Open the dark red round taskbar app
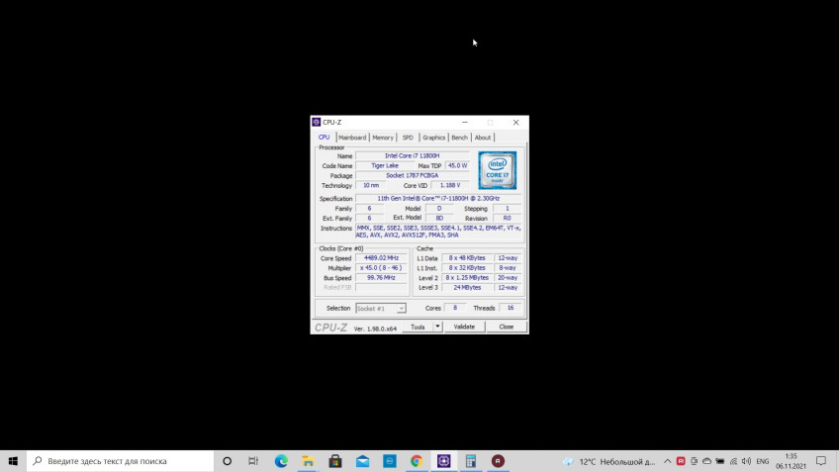Image resolution: width=839 pixels, height=472 pixels. (x=498, y=461)
